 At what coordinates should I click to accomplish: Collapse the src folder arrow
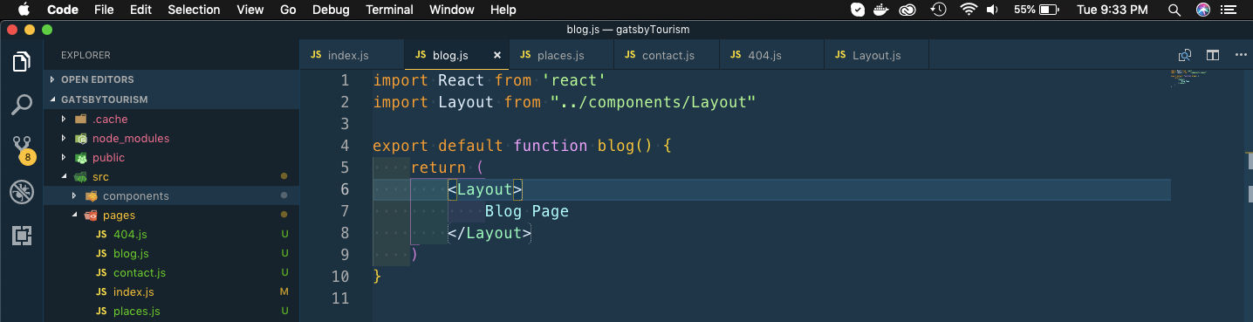(x=64, y=176)
